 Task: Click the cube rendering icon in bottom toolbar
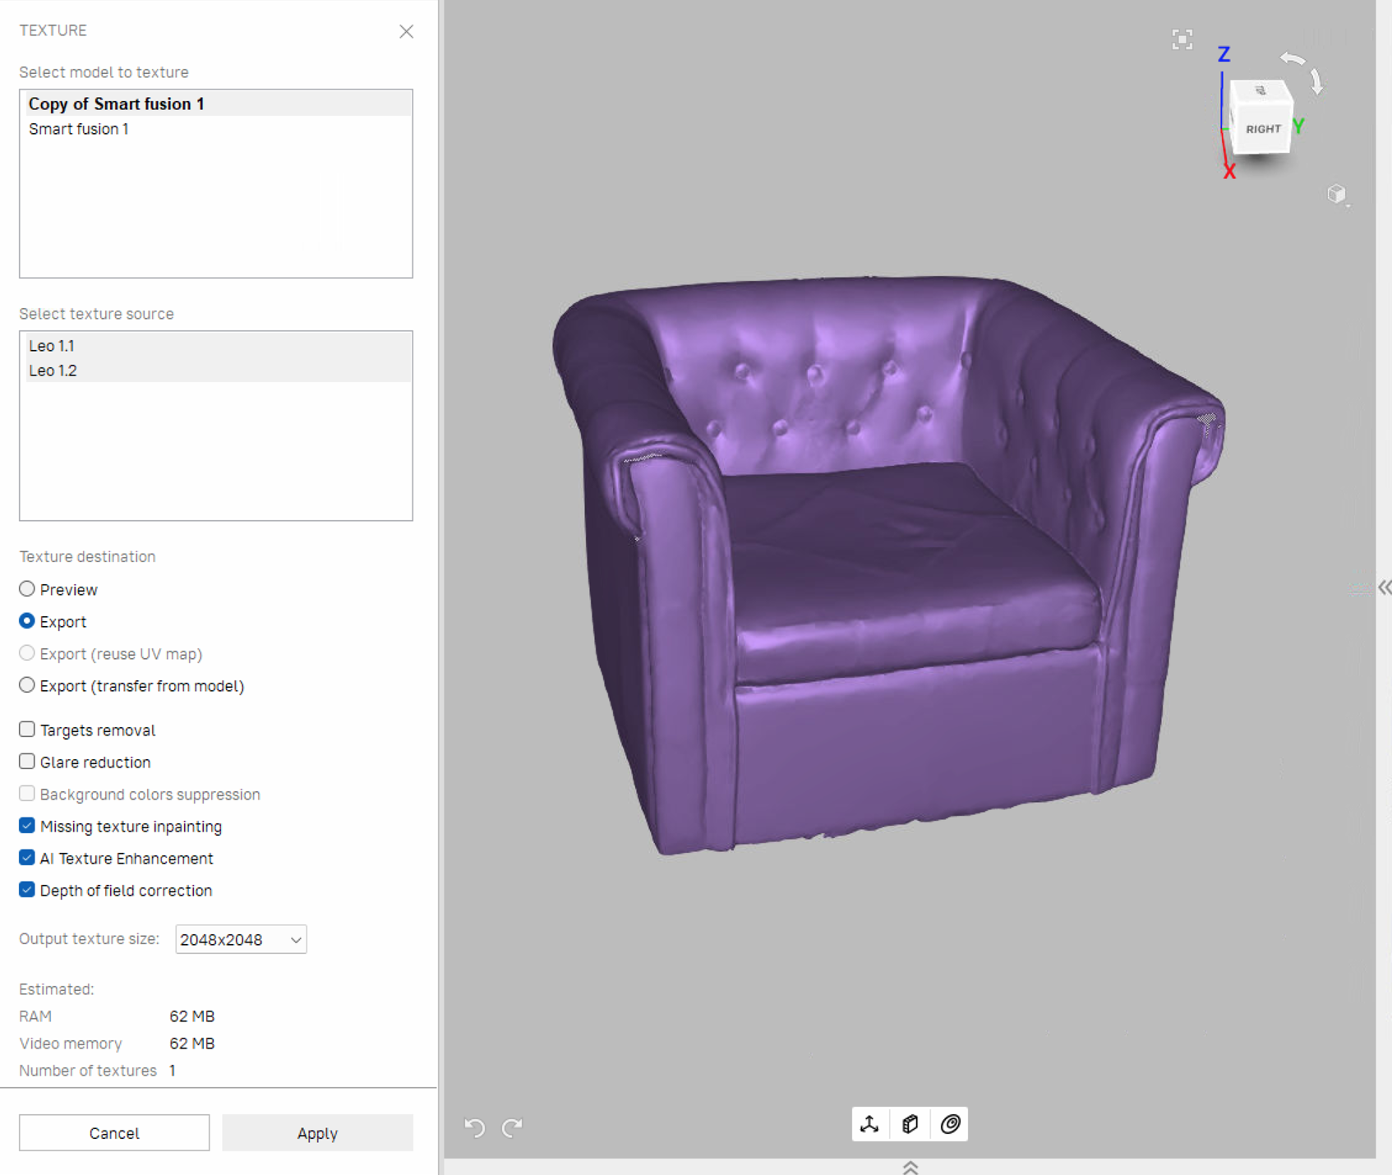click(910, 1124)
